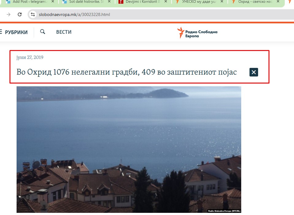294x215 pixels.
Task: Open site information icon in address bar
Action: pos(33,14)
